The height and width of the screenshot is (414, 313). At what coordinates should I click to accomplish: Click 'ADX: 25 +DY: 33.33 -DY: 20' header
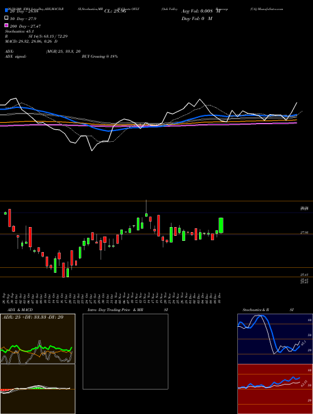(x=33, y=317)
